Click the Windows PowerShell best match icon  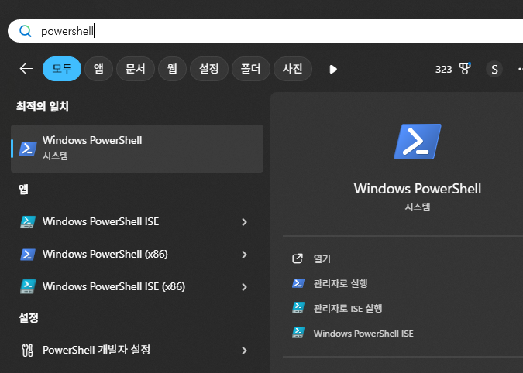(28, 149)
